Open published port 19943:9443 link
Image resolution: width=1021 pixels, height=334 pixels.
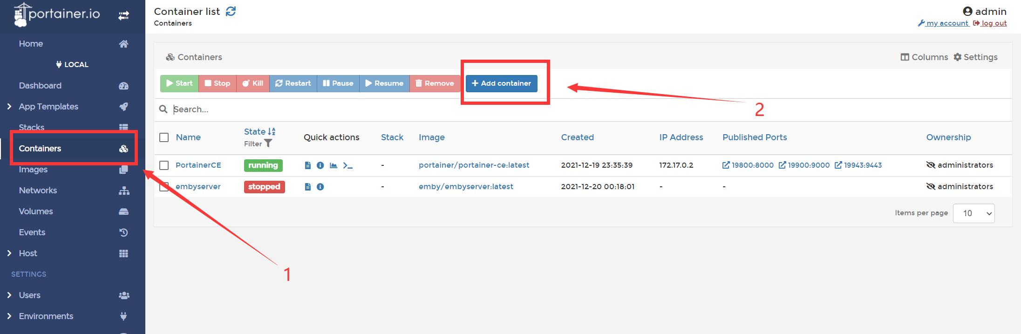(858, 165)
